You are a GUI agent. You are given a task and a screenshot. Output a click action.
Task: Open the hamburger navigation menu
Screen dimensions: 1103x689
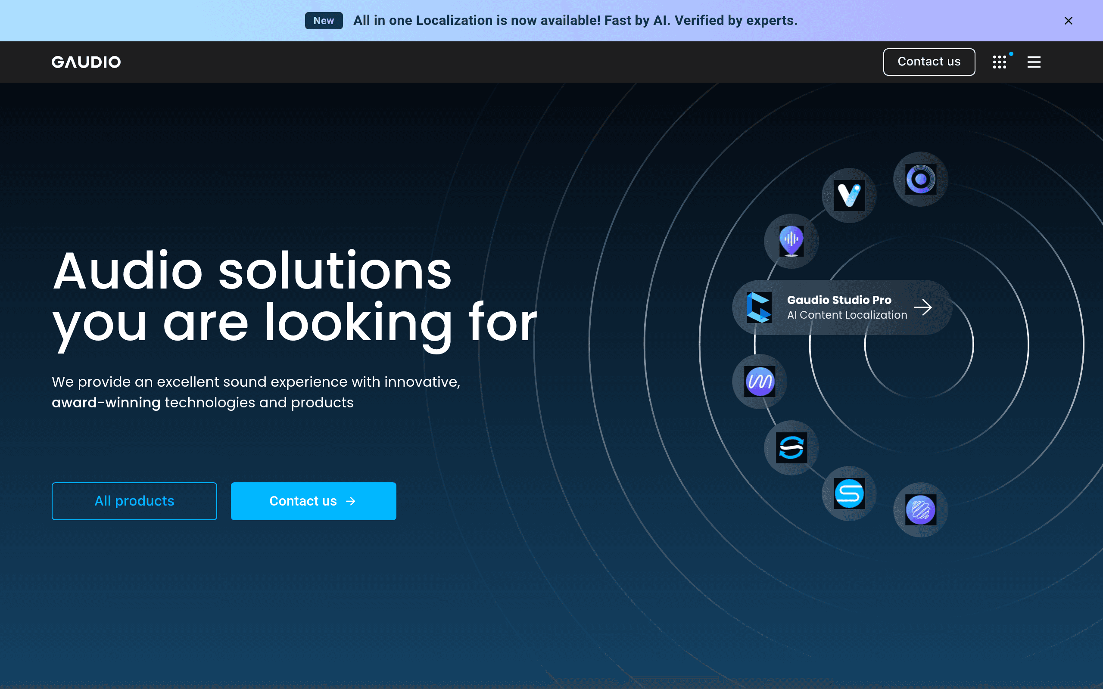pos(1034,62)
